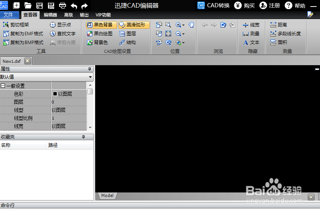Click the zoom window magnifier icon
This screenshot has width=320, height=212.
[168, 25]
